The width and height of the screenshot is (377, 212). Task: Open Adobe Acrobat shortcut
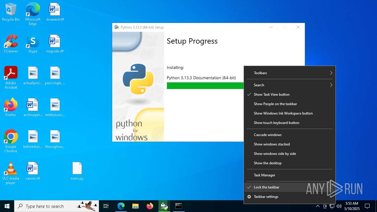pyautogui.click(x=11, y=77)
